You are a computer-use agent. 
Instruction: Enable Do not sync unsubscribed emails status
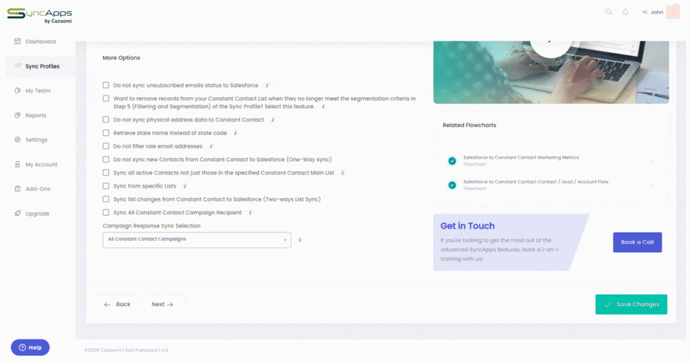pos(106,85)
